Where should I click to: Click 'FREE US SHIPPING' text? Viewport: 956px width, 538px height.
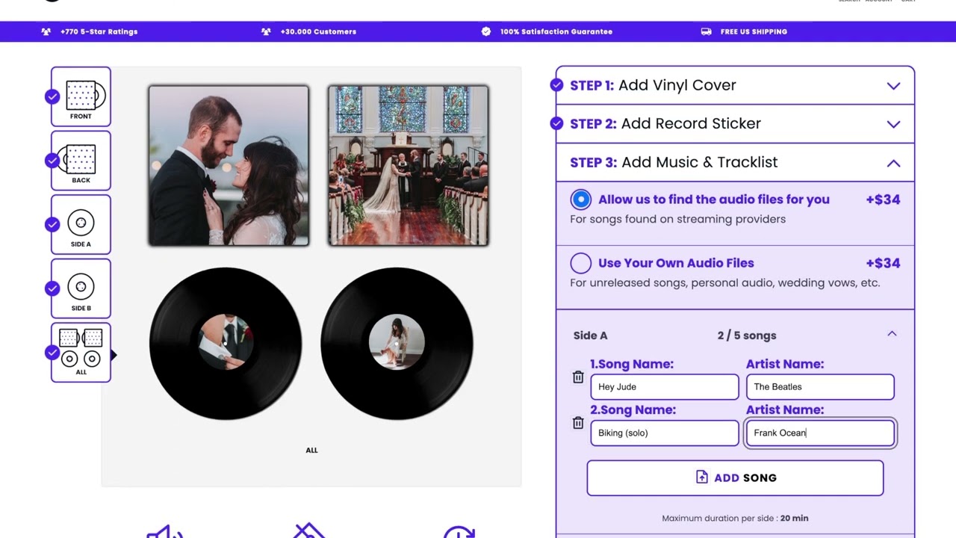[x=754, y=31]
